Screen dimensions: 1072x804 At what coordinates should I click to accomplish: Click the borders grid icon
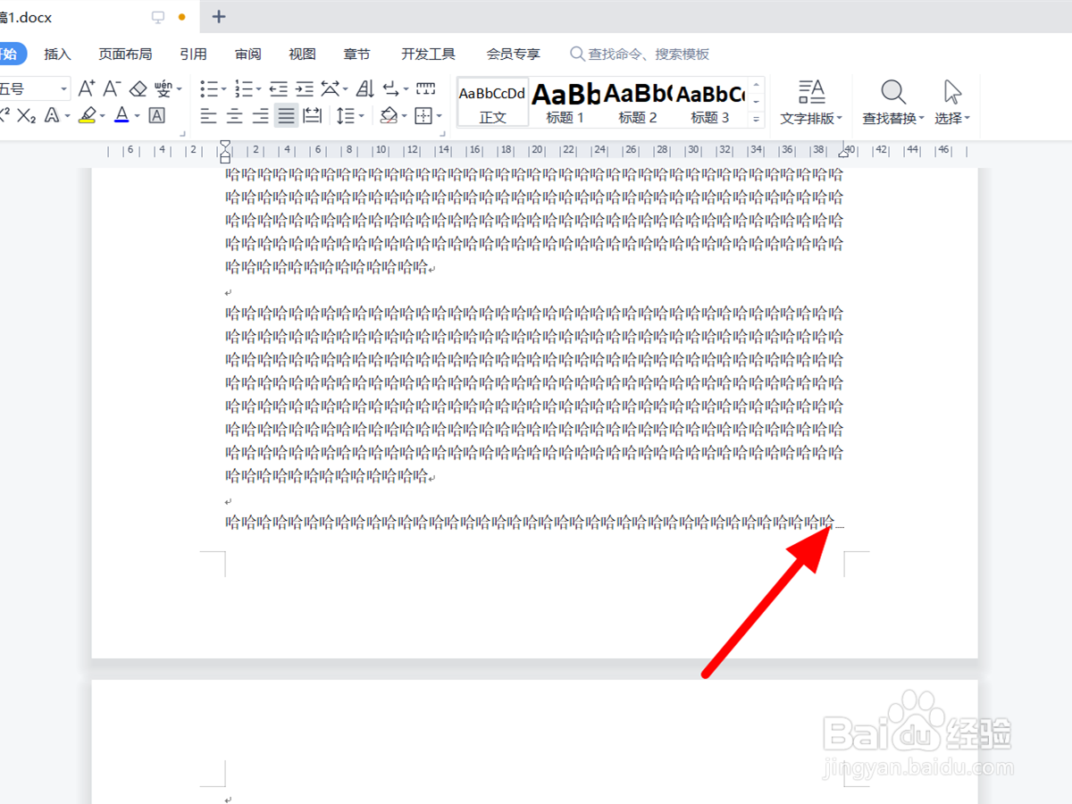pos(423,115)
